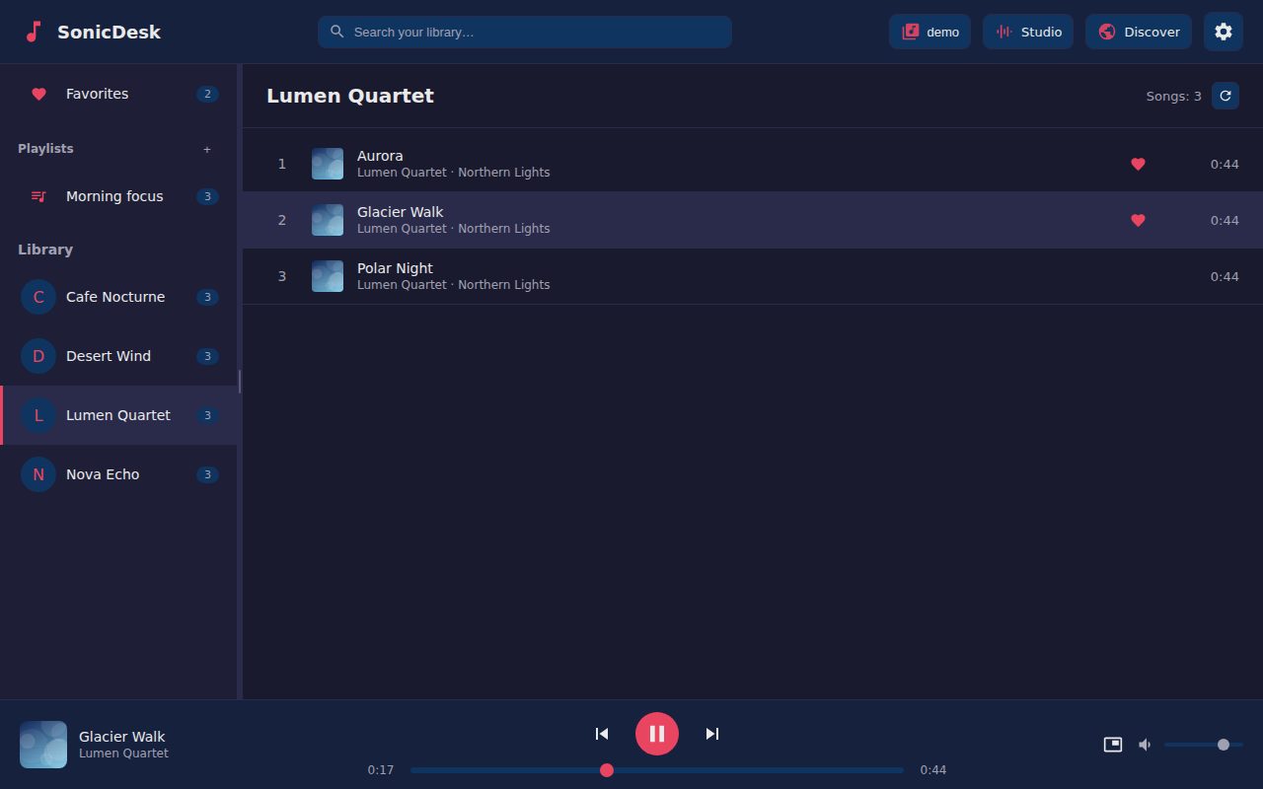Play the Polar Night track title

(x=395, y=268)
